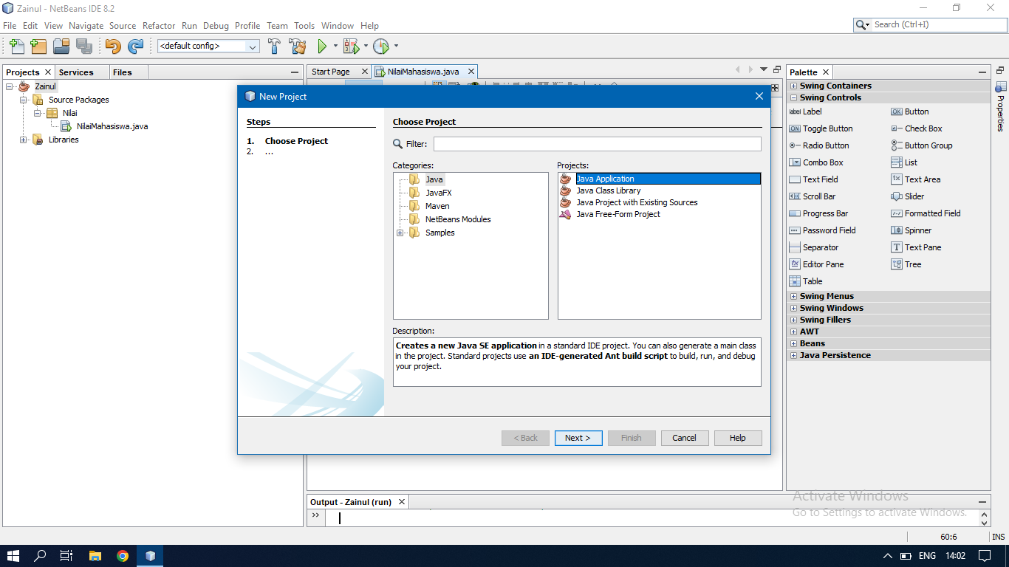Select Password Field in the palette
Viewport: 1009px width, 567px height.
[x=822, y=230]
